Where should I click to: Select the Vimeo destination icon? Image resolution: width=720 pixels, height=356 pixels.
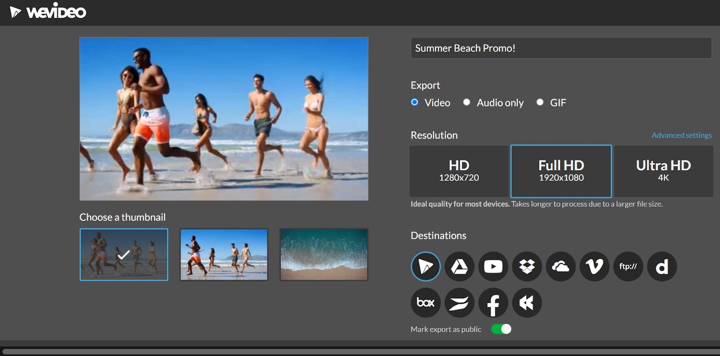tap(594, 267)
